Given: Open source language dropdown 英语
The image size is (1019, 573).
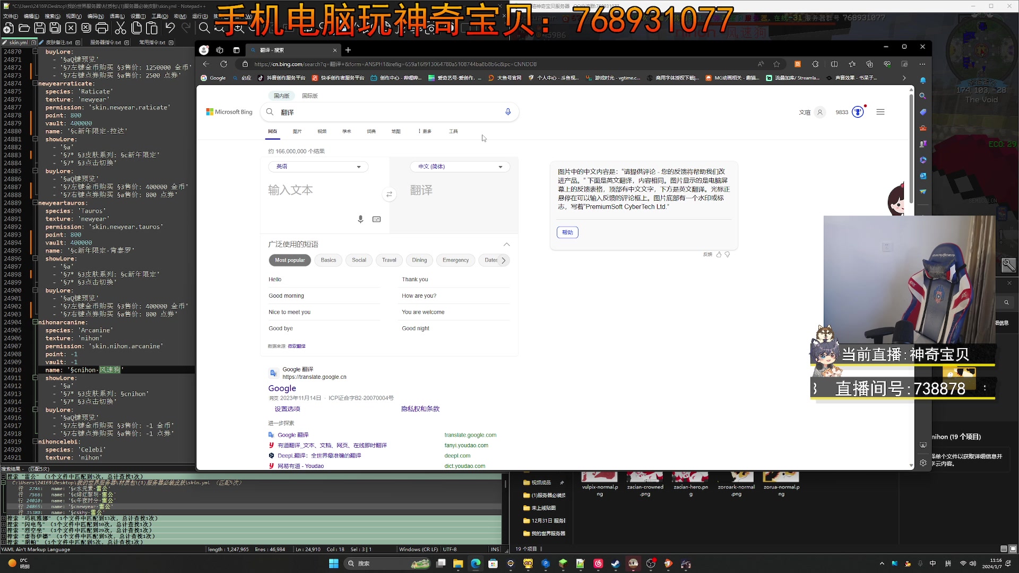Looking at the screenshot, I should [318, 167].
